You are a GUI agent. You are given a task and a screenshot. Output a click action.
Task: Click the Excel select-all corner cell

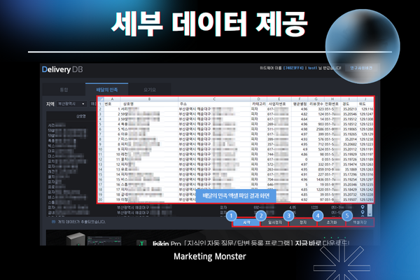[x=101, y=99]
